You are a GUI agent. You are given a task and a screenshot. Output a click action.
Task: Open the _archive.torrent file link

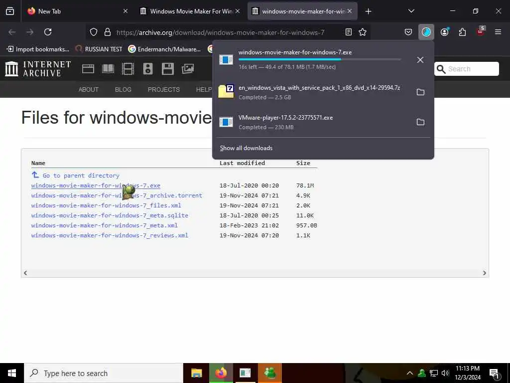pyautogui.click(x=117, y=195)
